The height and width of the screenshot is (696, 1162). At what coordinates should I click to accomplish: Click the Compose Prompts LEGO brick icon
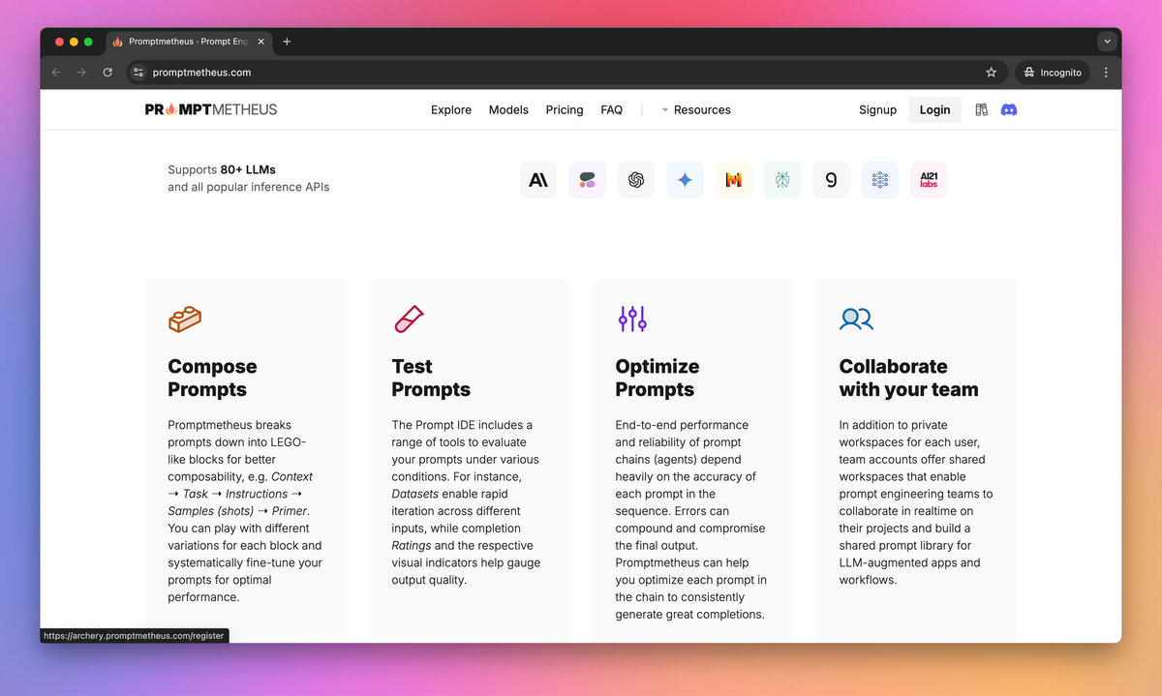click(185, 318)
